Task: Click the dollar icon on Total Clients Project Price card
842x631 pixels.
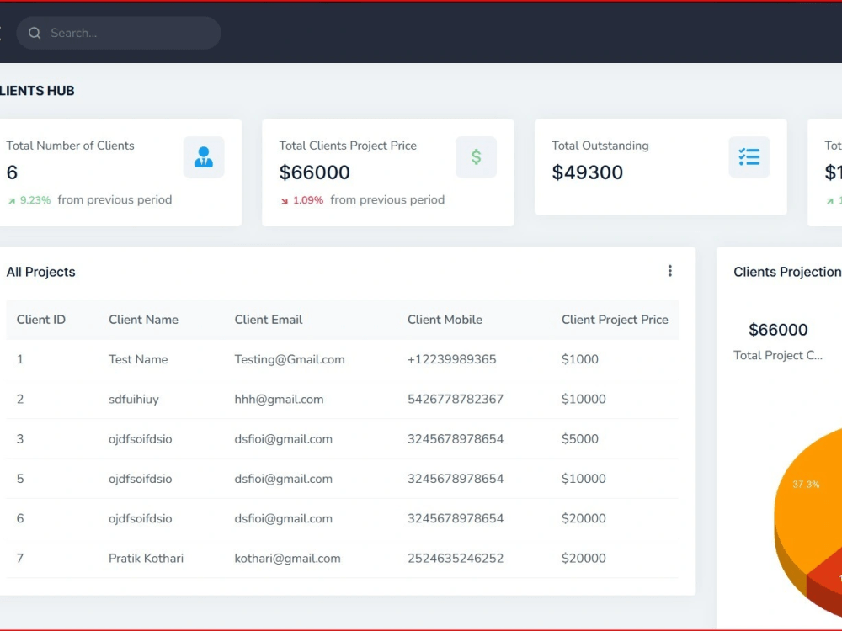Action: 476,156
